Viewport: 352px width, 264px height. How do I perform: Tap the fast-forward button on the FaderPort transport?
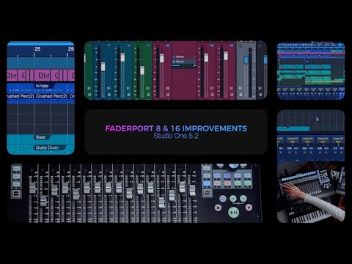243,198
